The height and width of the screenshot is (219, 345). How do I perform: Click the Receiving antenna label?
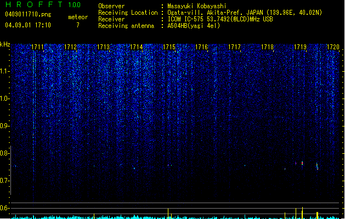(126, 26)
